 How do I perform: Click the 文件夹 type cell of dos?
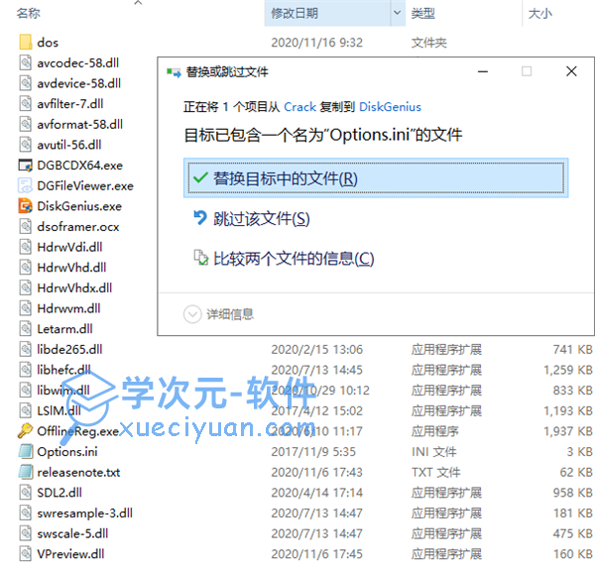(x=429, y=43)
